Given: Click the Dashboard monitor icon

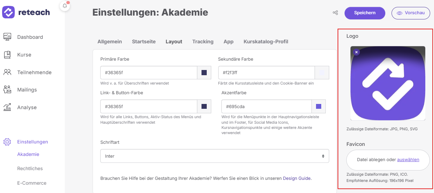Looking at the screenshot, I should (7, 37).
